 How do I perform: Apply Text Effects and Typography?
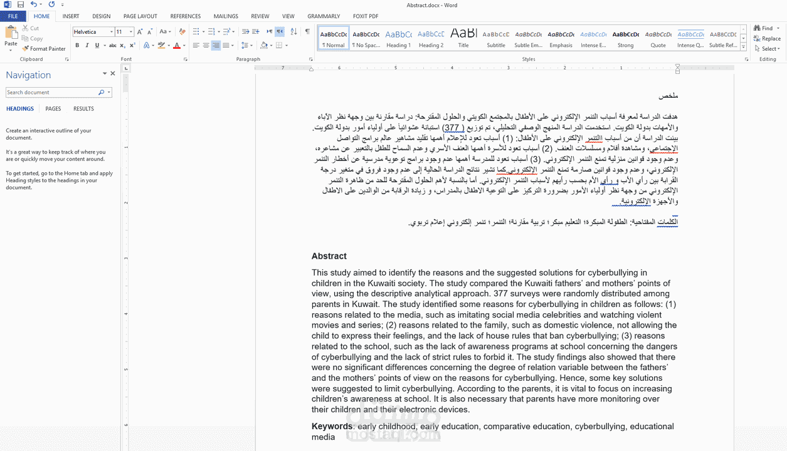point(147,45)
